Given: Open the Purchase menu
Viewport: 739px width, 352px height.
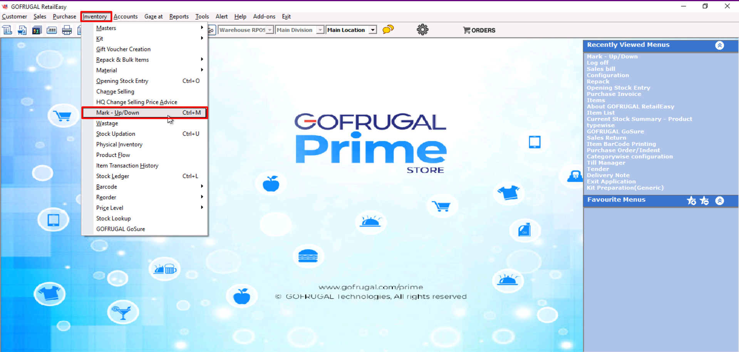Looking at the screenshot, I should pyautogui.click(x=64, y=17).
